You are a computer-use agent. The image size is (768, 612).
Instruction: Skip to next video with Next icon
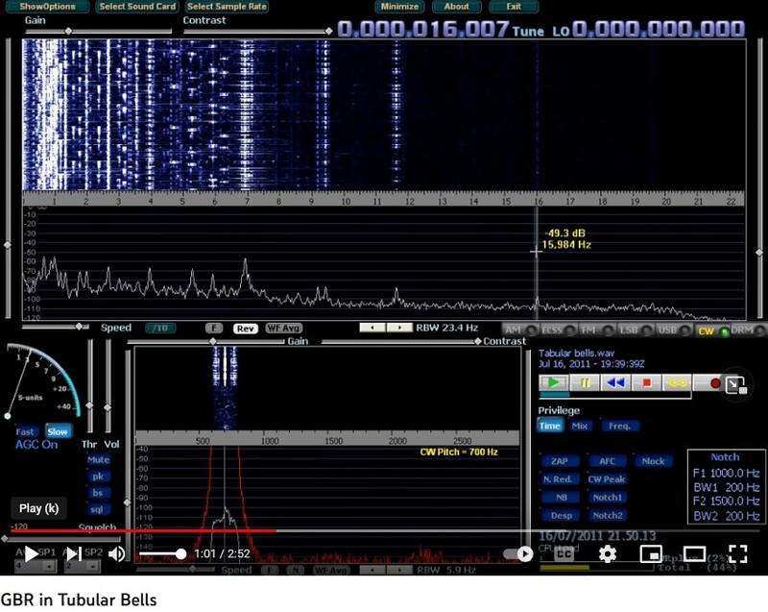coord(73,553)
